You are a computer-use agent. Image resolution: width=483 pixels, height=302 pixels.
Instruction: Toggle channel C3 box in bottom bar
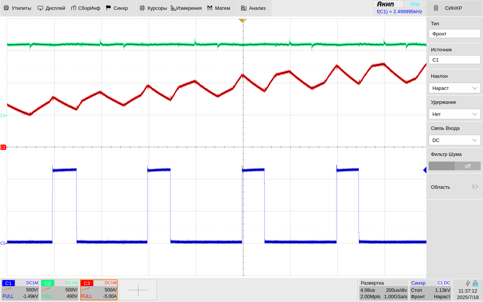[99, 290]
